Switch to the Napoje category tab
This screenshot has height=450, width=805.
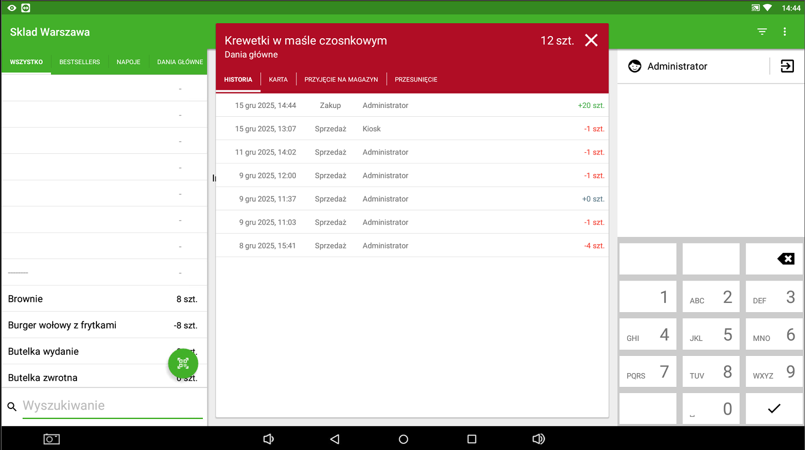(129, 62)
